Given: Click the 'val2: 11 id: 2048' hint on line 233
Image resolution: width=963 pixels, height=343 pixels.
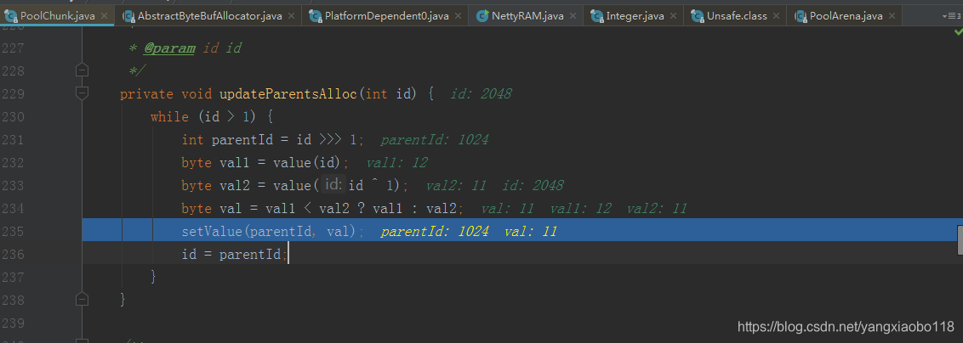Looking at the screenshot, I should click(x=494, y=186).
